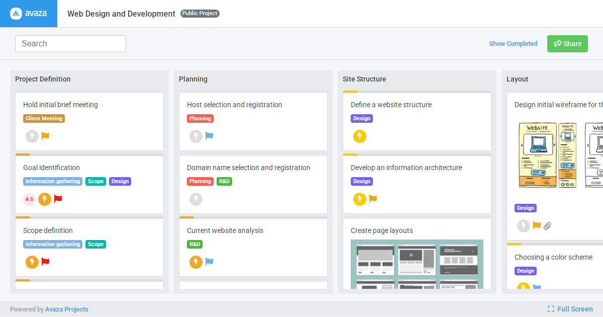Click the lightning icon on Develop an information architecture
This screenshot has width=603, height=317.
click(360, 199)
